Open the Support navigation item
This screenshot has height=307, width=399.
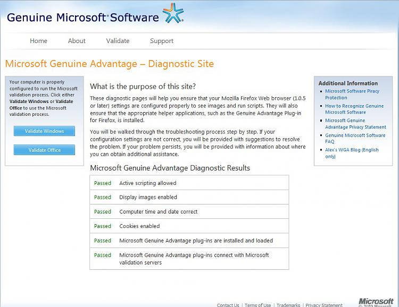coord(162,41)
